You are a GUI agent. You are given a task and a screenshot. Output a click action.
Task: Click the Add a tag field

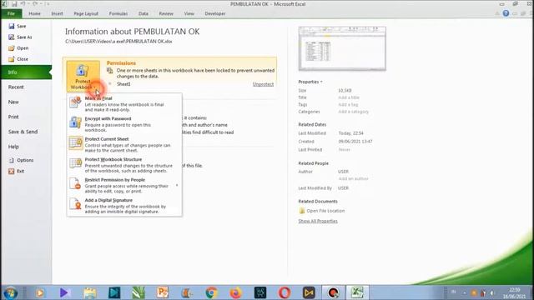pyautogui.click(x=348, y=105)
